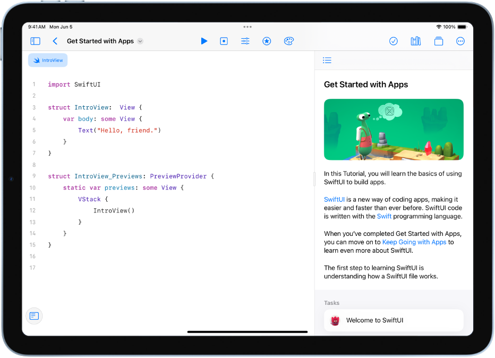Tap the Wi-Fi status icon

click(x=439, y=27)
